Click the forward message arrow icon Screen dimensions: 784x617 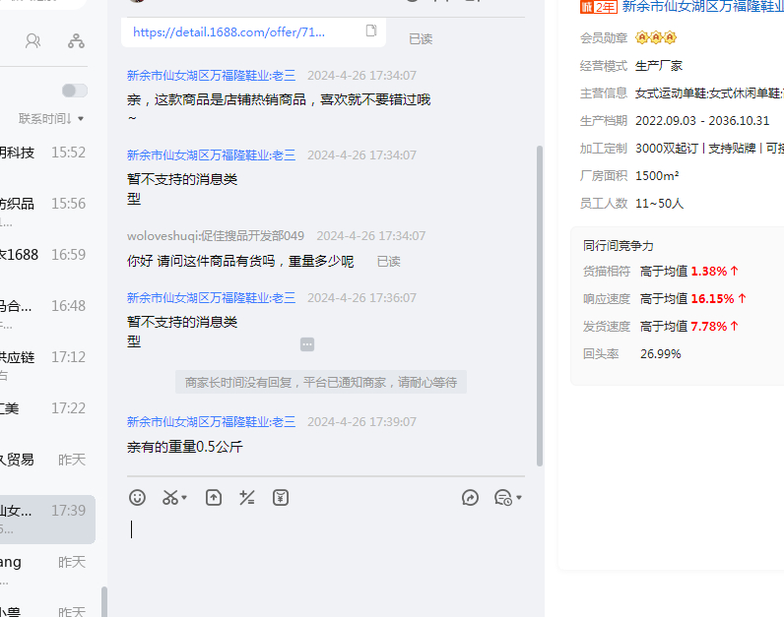point(470,498)
